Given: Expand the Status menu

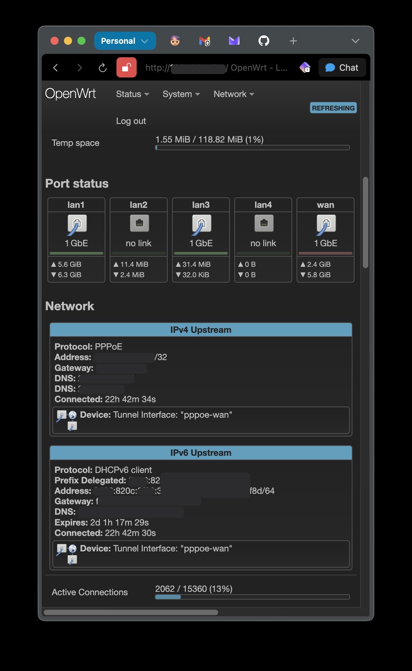Looking at the screenshot, I should (133, 94).
